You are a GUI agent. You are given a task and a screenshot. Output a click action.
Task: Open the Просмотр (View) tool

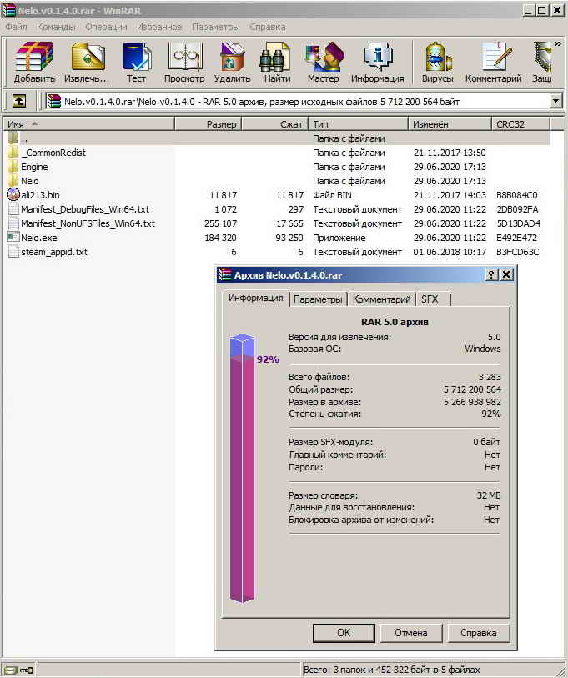click(x=184, y=63)
